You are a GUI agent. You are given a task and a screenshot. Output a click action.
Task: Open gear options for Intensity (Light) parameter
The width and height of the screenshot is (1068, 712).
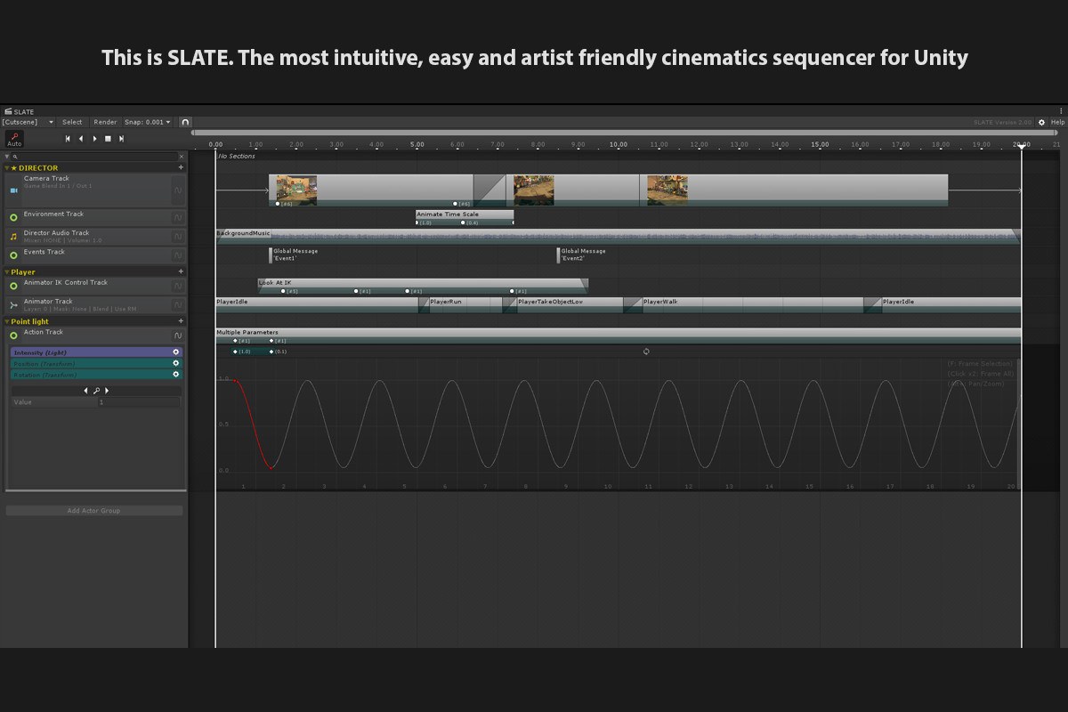(x=176, y=352)
